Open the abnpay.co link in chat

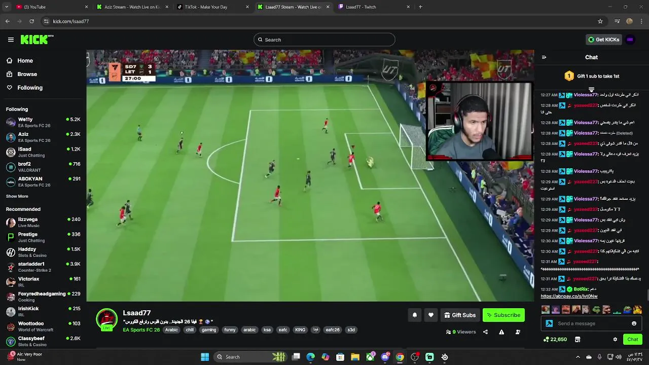coord(569,296)
